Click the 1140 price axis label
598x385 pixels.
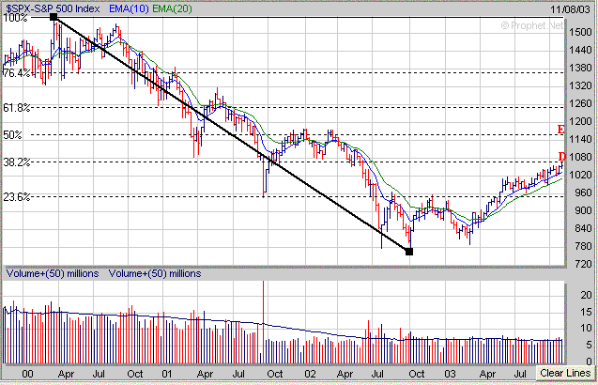click(x=580, y=139)
